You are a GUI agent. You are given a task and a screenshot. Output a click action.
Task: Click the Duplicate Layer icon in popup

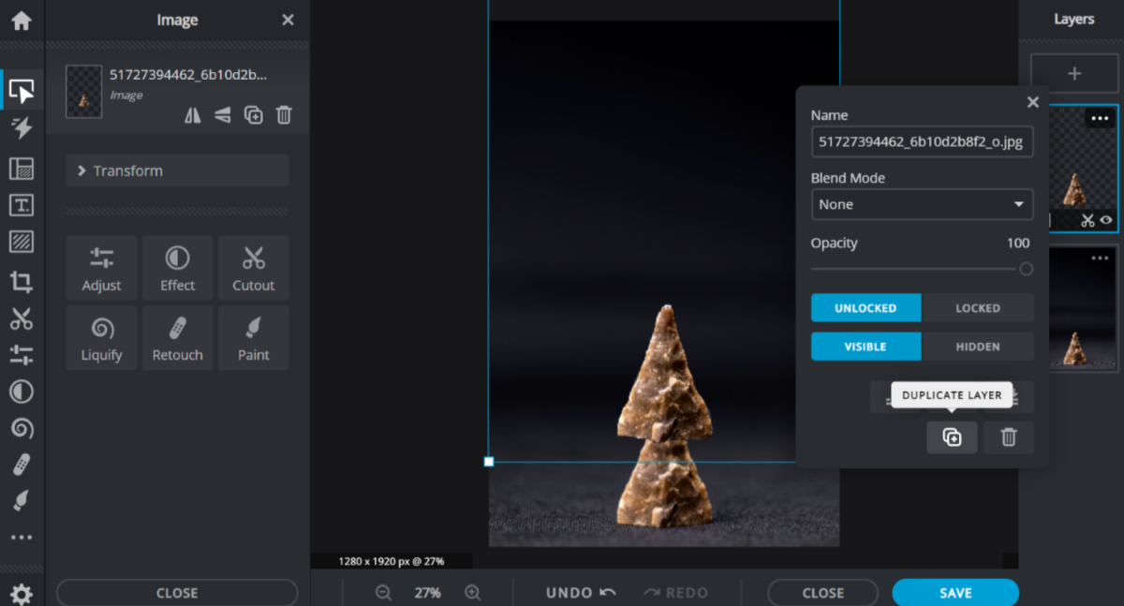click(952, 437)
